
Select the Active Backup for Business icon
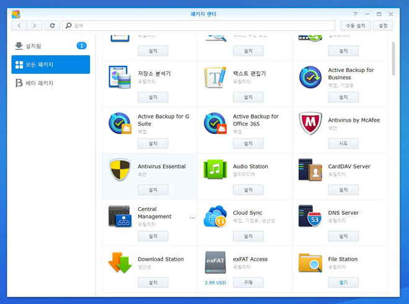pyautogui.click(x=310, y=77)
